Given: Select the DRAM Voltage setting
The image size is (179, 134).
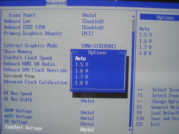Looking at the screenshot, I should pyautogui.click(x=18, y=111).
